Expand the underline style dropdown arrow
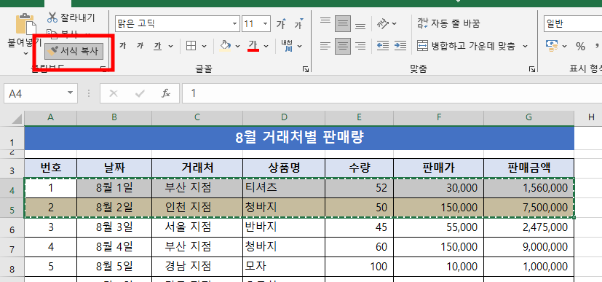Screen dimensions: 602x282 point(171,47)
